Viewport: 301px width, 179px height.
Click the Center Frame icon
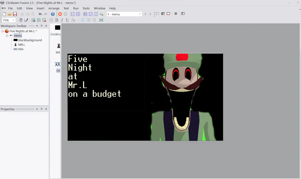pyautogui.click(x=101, y=20)
